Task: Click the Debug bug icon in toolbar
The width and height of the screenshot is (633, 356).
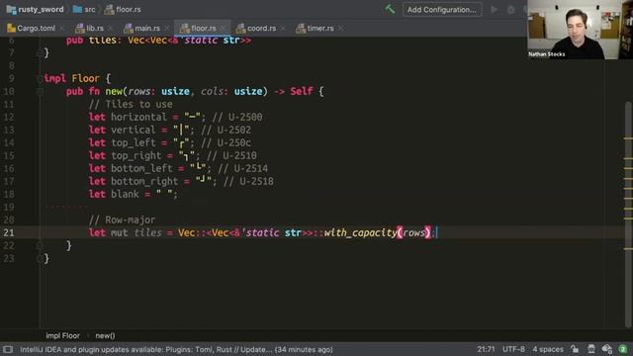Action: click(510, 9)
